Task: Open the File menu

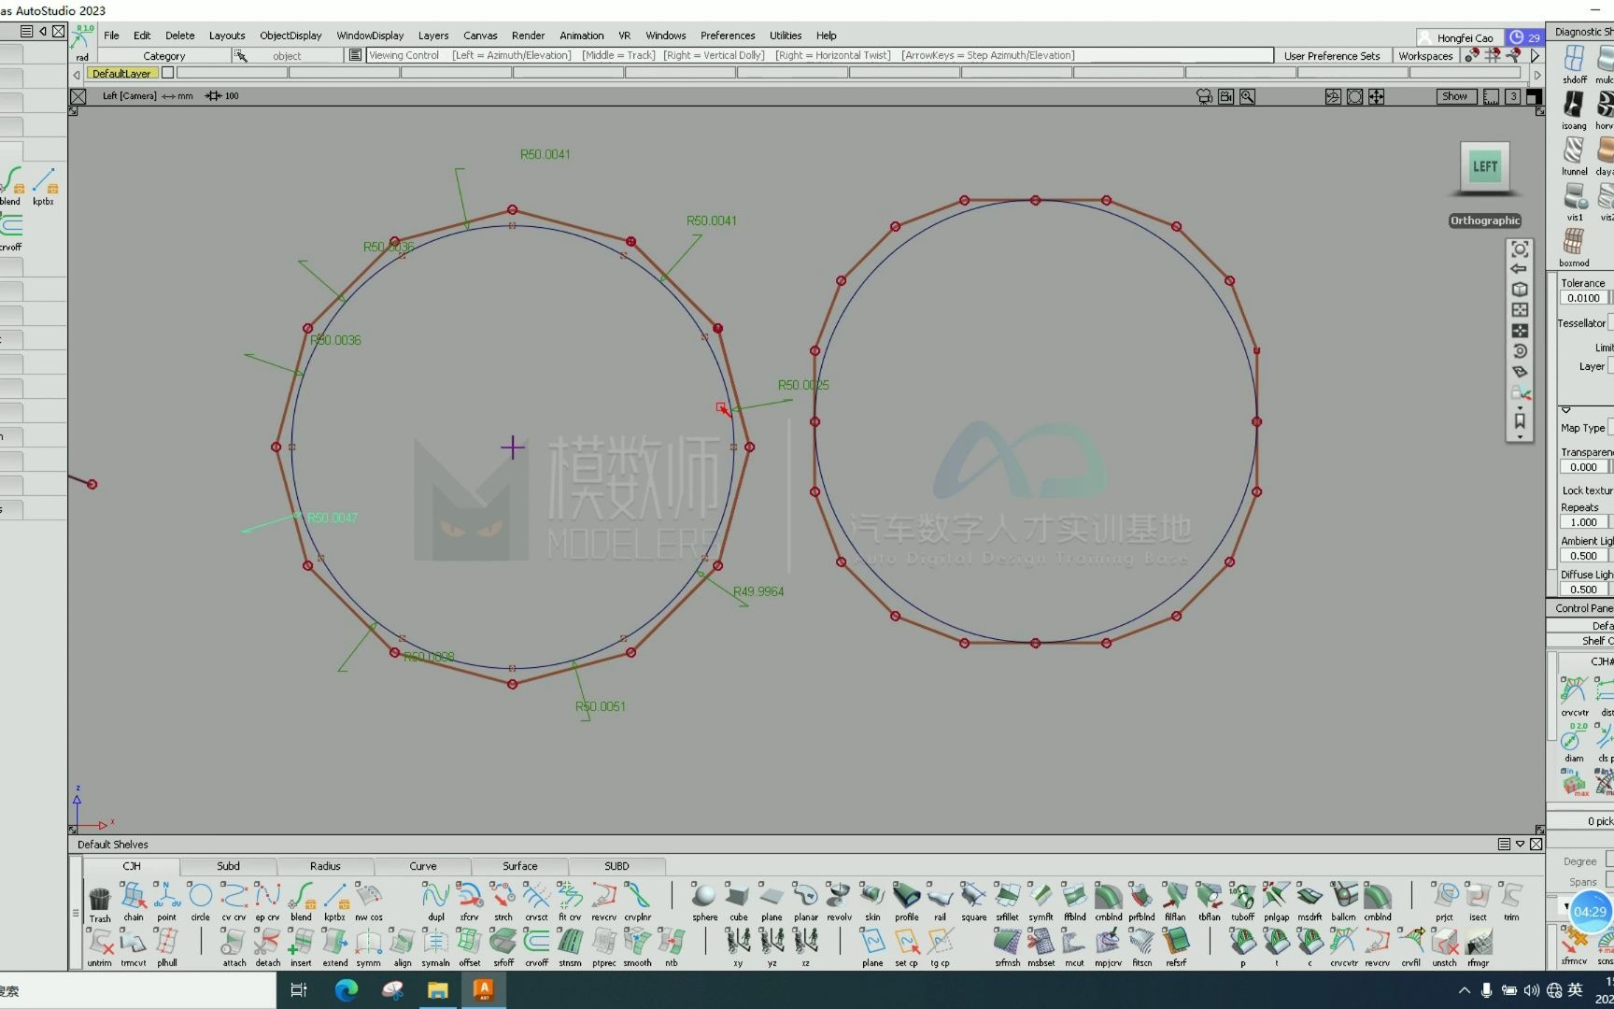Action: click(111, 36)
